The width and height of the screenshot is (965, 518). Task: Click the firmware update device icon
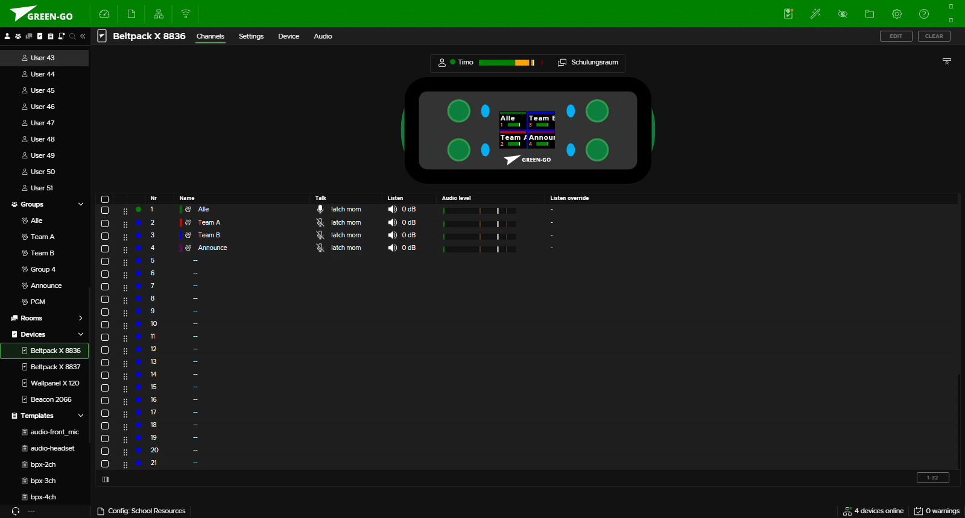tap(788, 14)
